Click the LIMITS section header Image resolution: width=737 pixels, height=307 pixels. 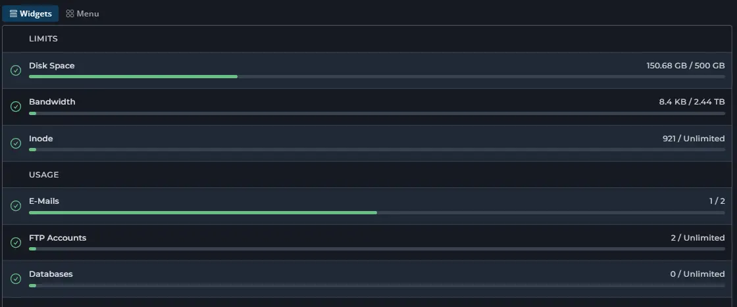[43, 39]
